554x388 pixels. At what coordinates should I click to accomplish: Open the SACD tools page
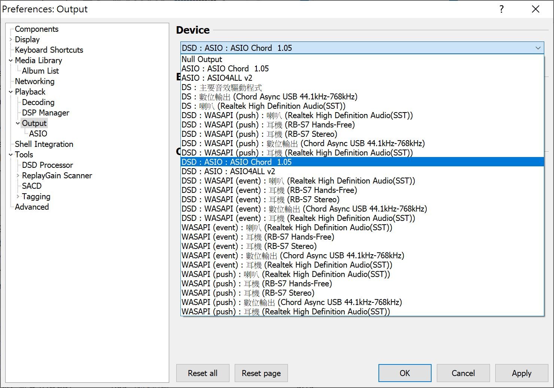(32, 186)
